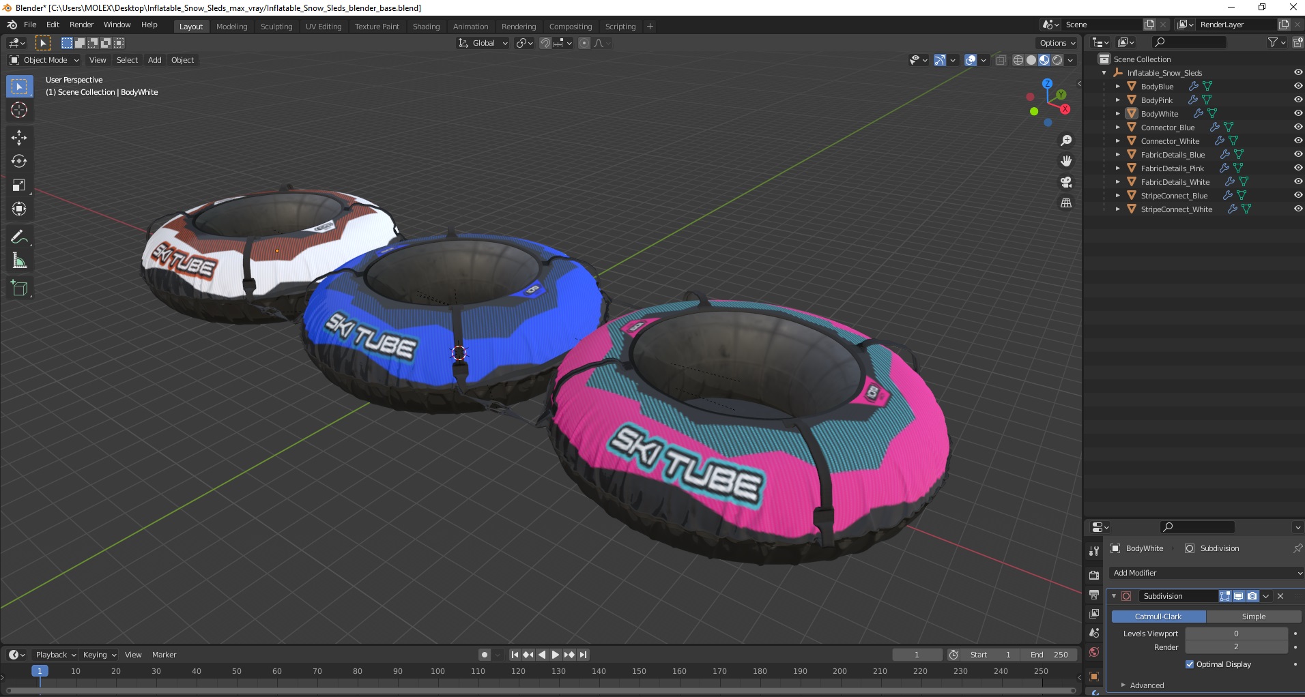Toggle X-ray view

[x=1001, y=60]
